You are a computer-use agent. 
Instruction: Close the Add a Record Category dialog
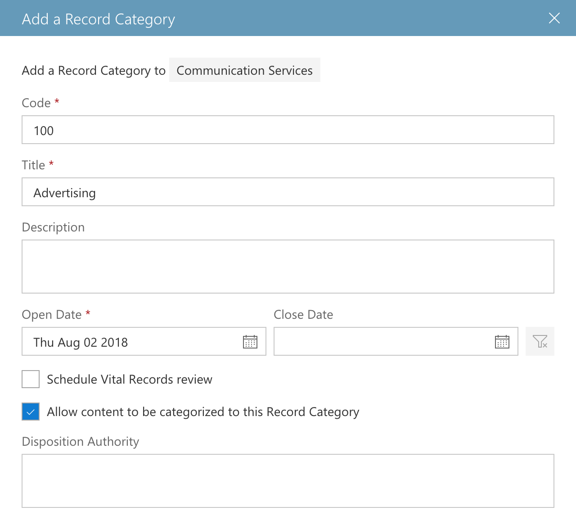[x=554, y=18]
